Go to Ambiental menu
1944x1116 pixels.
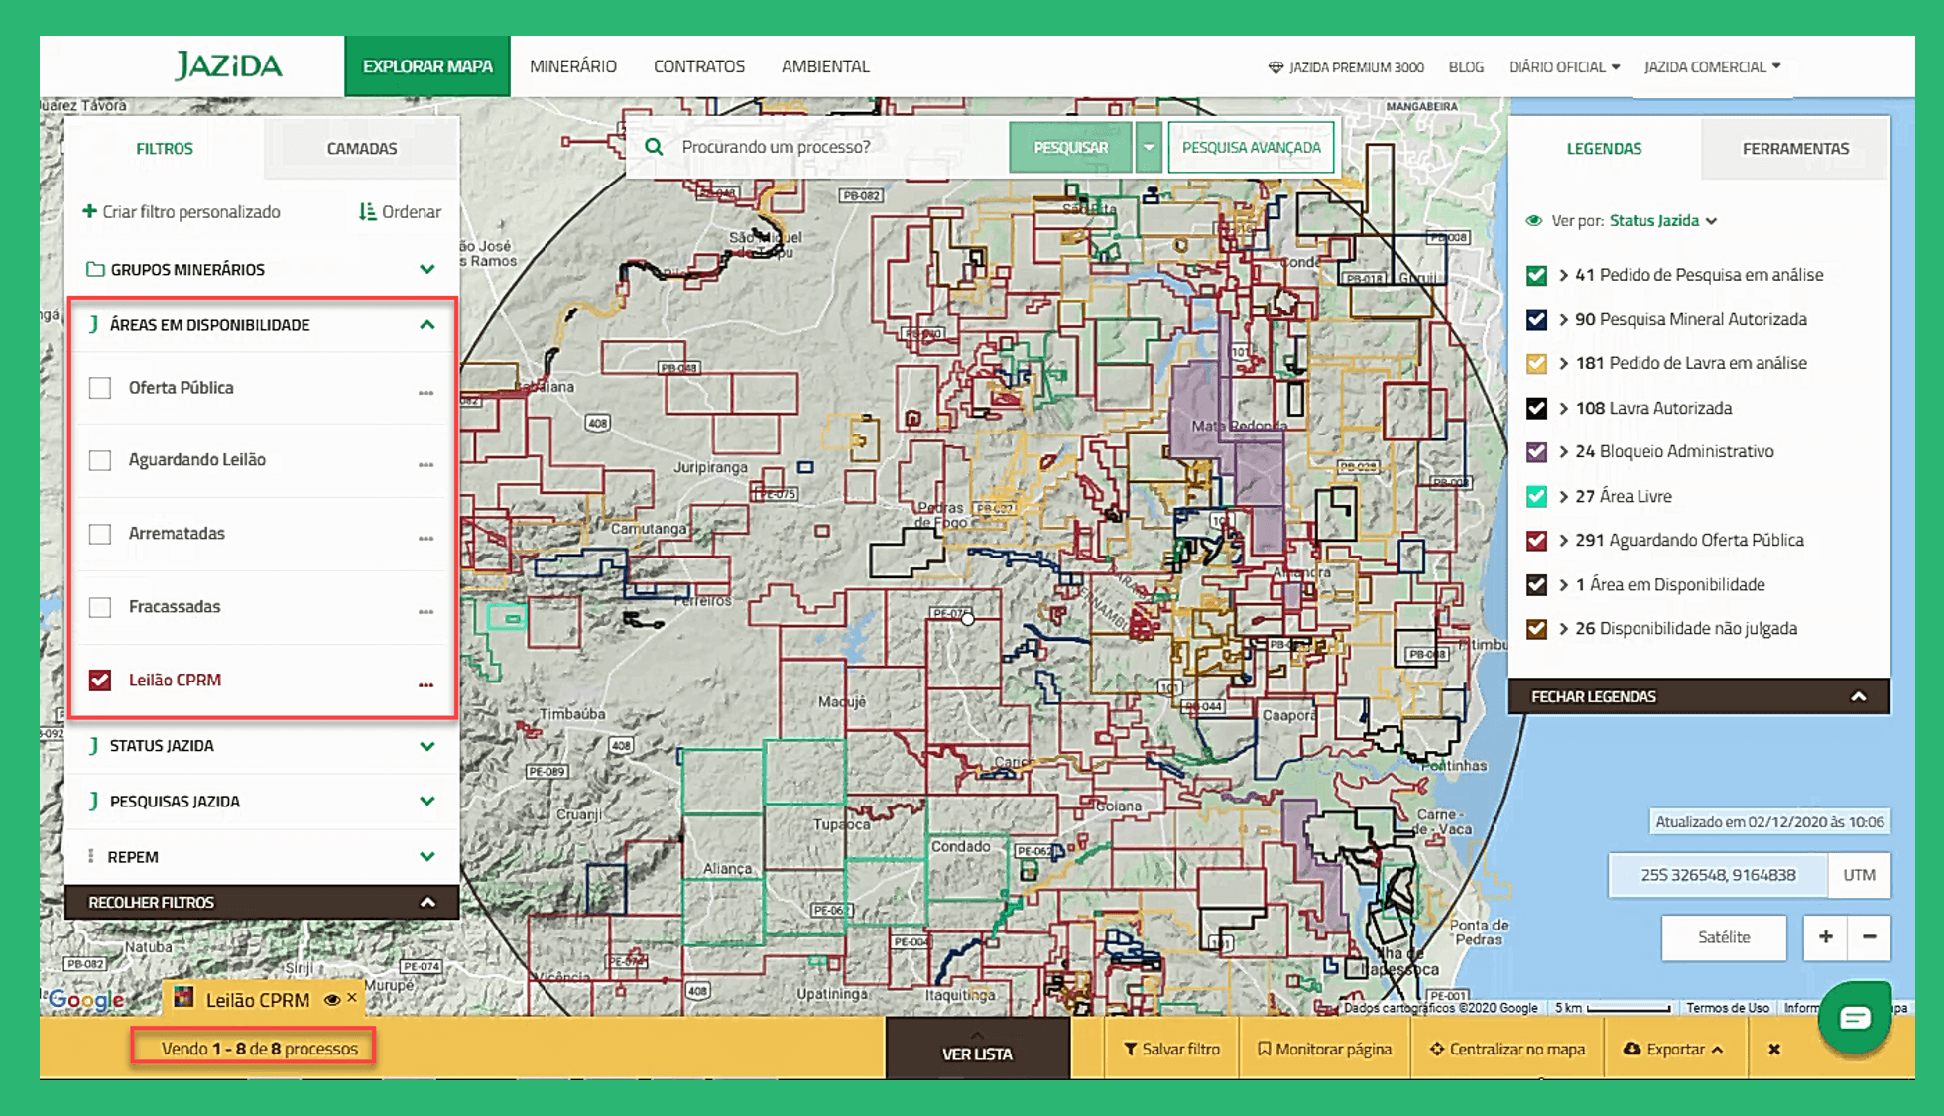[x=825, y=66]
